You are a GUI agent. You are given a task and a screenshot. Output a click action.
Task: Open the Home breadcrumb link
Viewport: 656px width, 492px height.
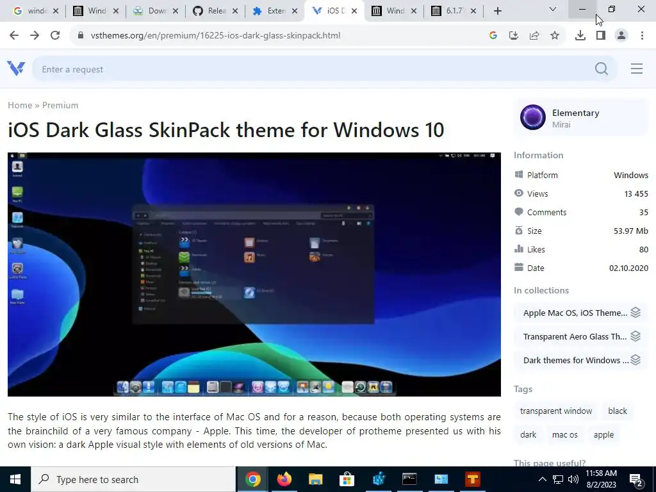pos(20,105)
